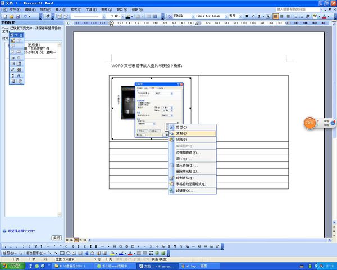Click the bulleted list icon
The width and height of the screenshot is (337, 270).
click(302, 16)
